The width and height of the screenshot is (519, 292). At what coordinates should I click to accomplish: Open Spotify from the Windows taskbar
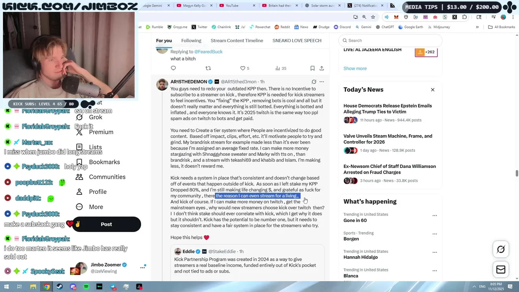tap(86, 287)
